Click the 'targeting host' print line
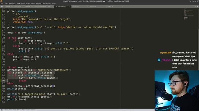The height and width of the screenshot is (111, 199). coord(44,94)
